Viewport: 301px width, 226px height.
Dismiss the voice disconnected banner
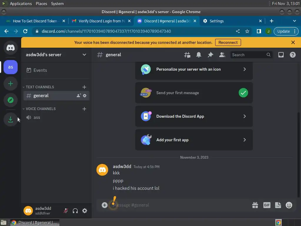[x=293, y=42]
